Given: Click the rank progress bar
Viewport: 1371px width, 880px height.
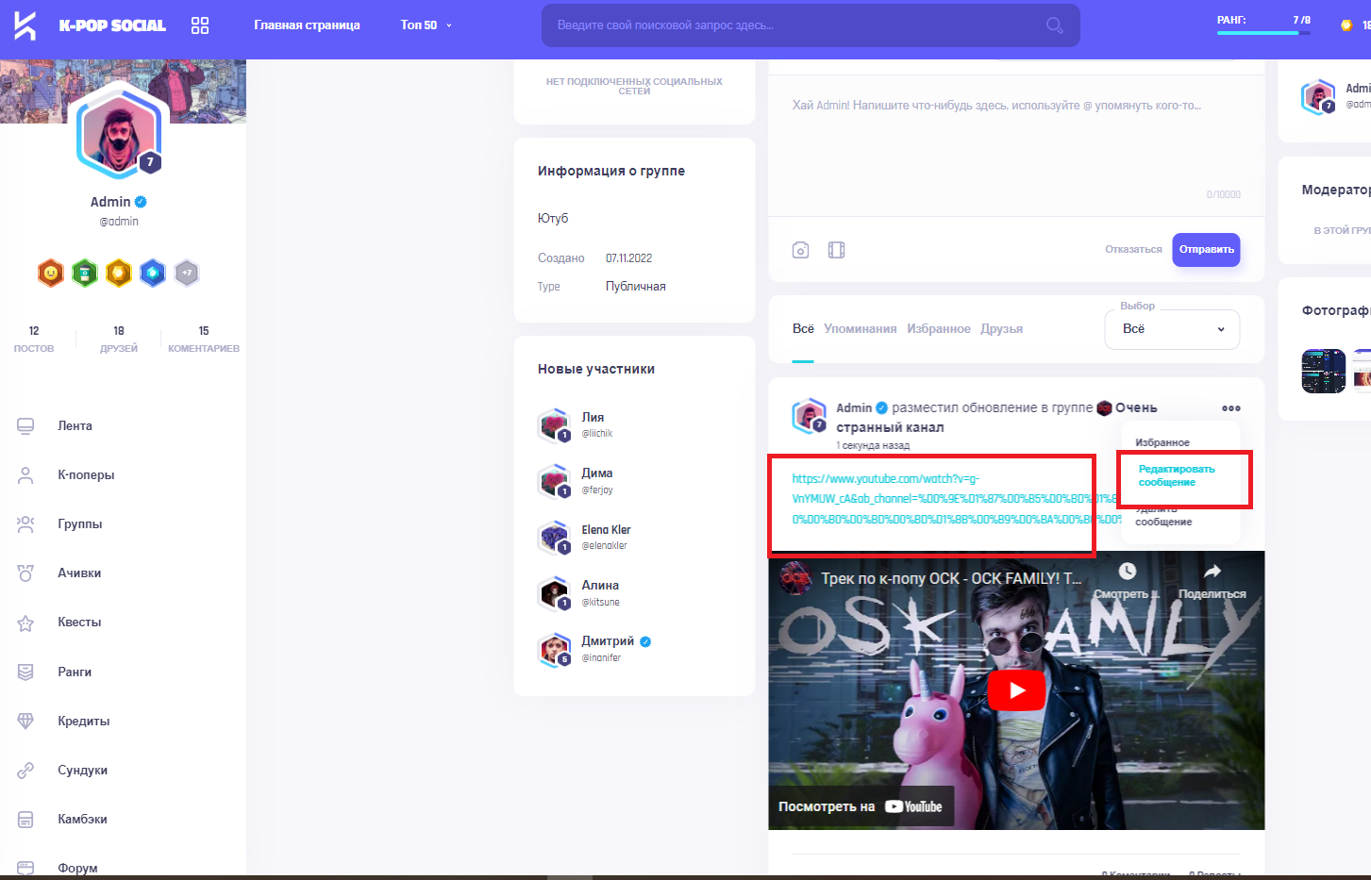Looking at the screenshot, I should [x=1262, y=33].
